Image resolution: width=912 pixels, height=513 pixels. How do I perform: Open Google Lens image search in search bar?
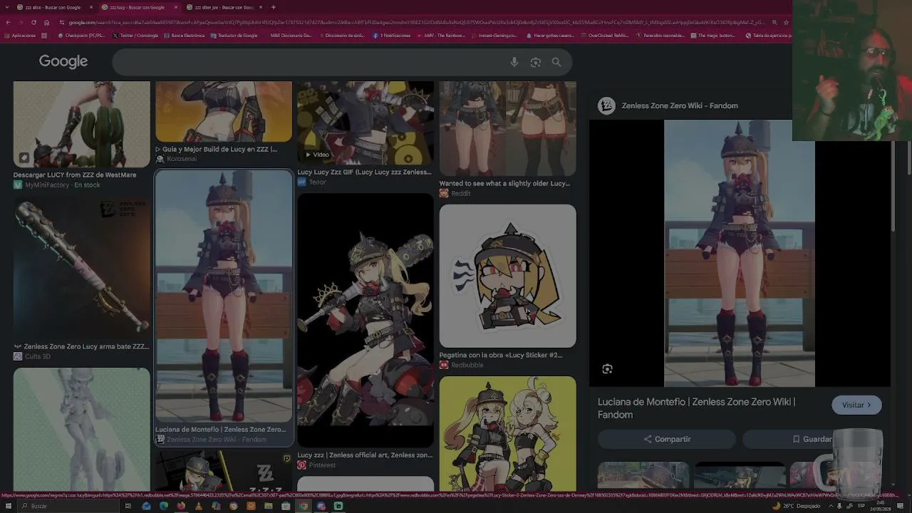pos(536,63)
